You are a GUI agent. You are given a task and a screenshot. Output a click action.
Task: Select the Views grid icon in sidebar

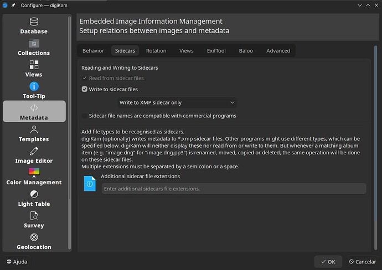click(x=34, y=65)
